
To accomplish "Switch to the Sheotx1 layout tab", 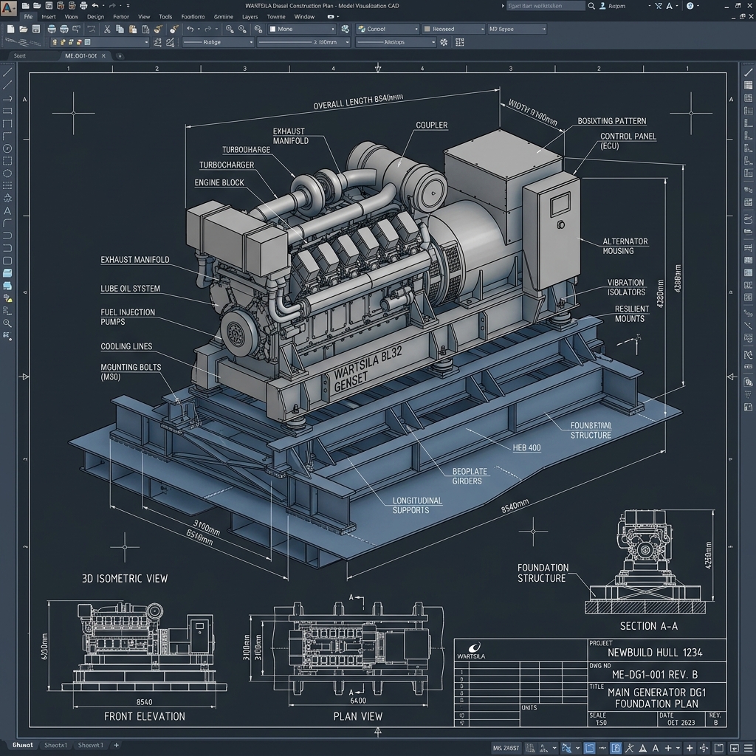I will tap(55, 745).
